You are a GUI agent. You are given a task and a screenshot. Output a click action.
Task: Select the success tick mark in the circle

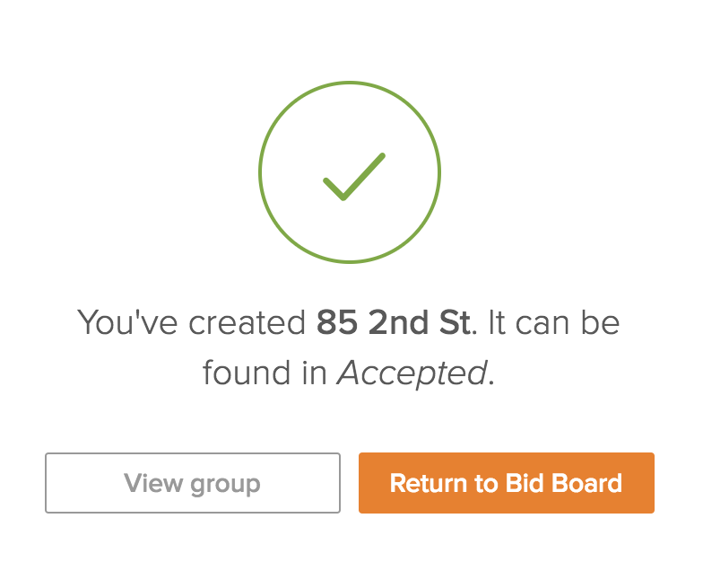[x=353, y=177]
